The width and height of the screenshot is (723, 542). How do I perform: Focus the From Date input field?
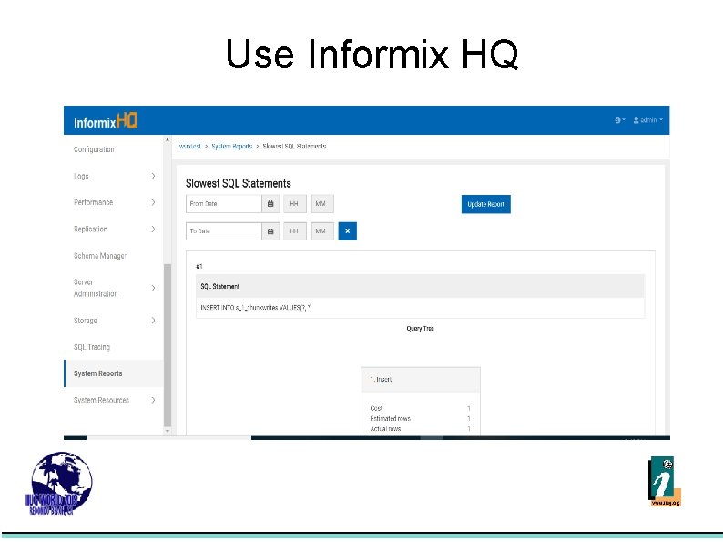click(224, 203)
